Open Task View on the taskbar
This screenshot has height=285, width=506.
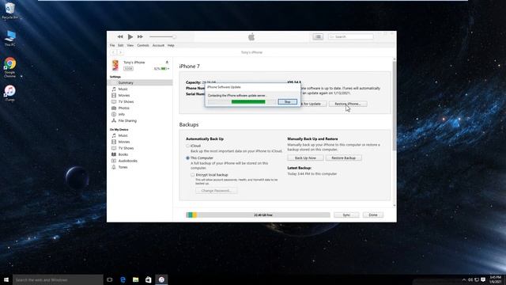110,279
